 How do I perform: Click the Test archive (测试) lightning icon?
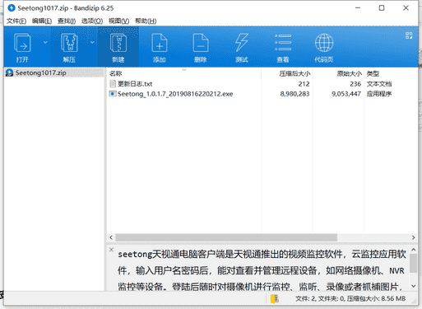[x=242, y=43]
